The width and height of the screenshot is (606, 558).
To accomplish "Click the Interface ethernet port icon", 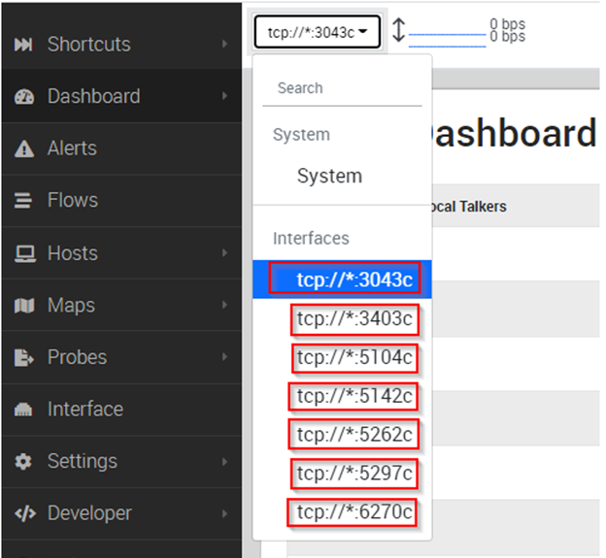I will pyautogui.click(x=23, y=410).
